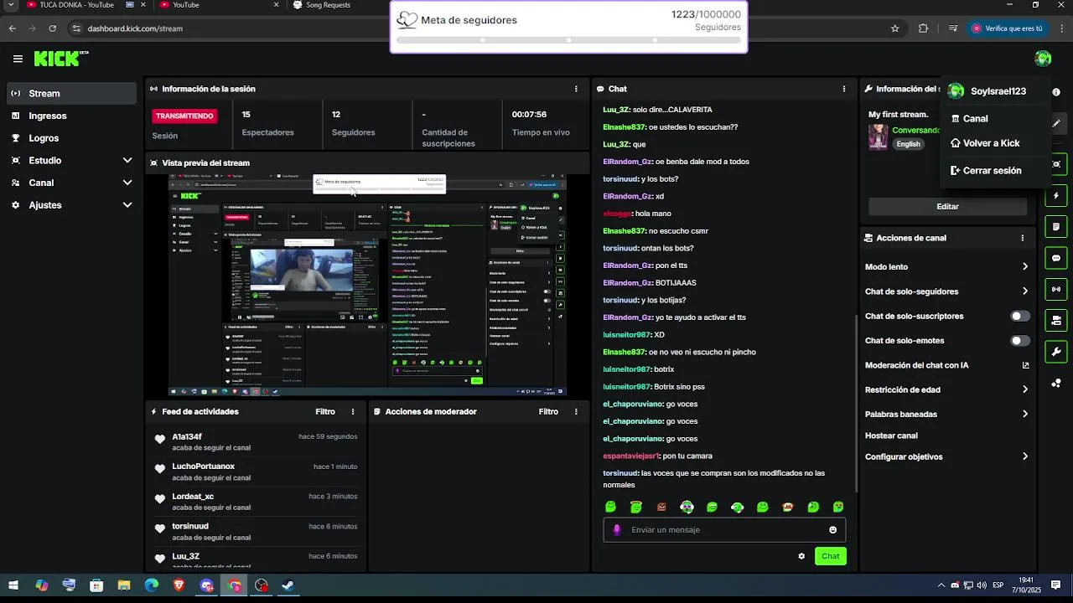Click the Editar button

[947, 207]
